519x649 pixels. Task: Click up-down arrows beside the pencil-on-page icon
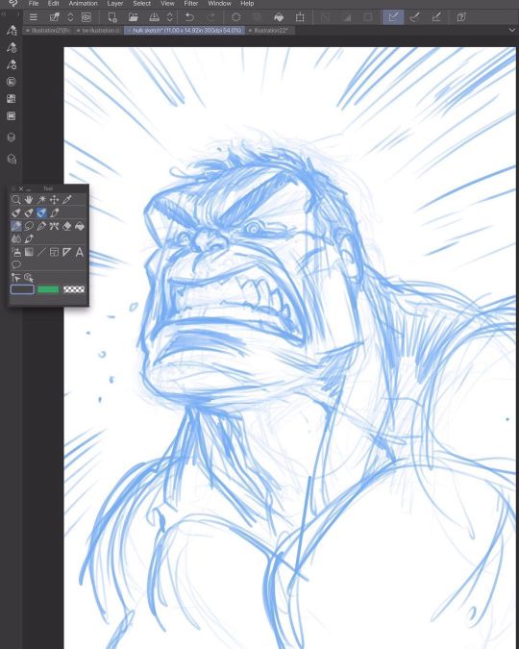point(70,17)
